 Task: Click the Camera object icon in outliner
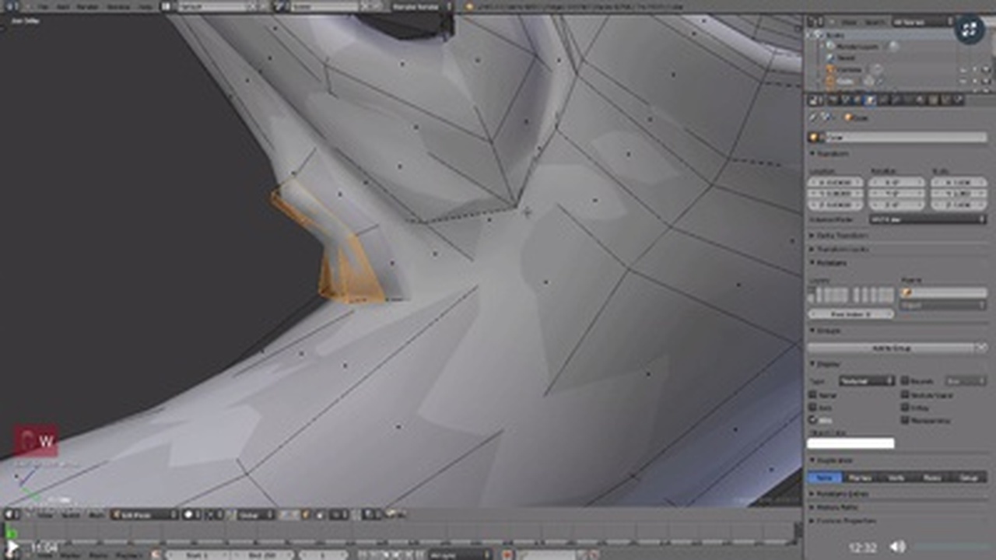(830, 69)
